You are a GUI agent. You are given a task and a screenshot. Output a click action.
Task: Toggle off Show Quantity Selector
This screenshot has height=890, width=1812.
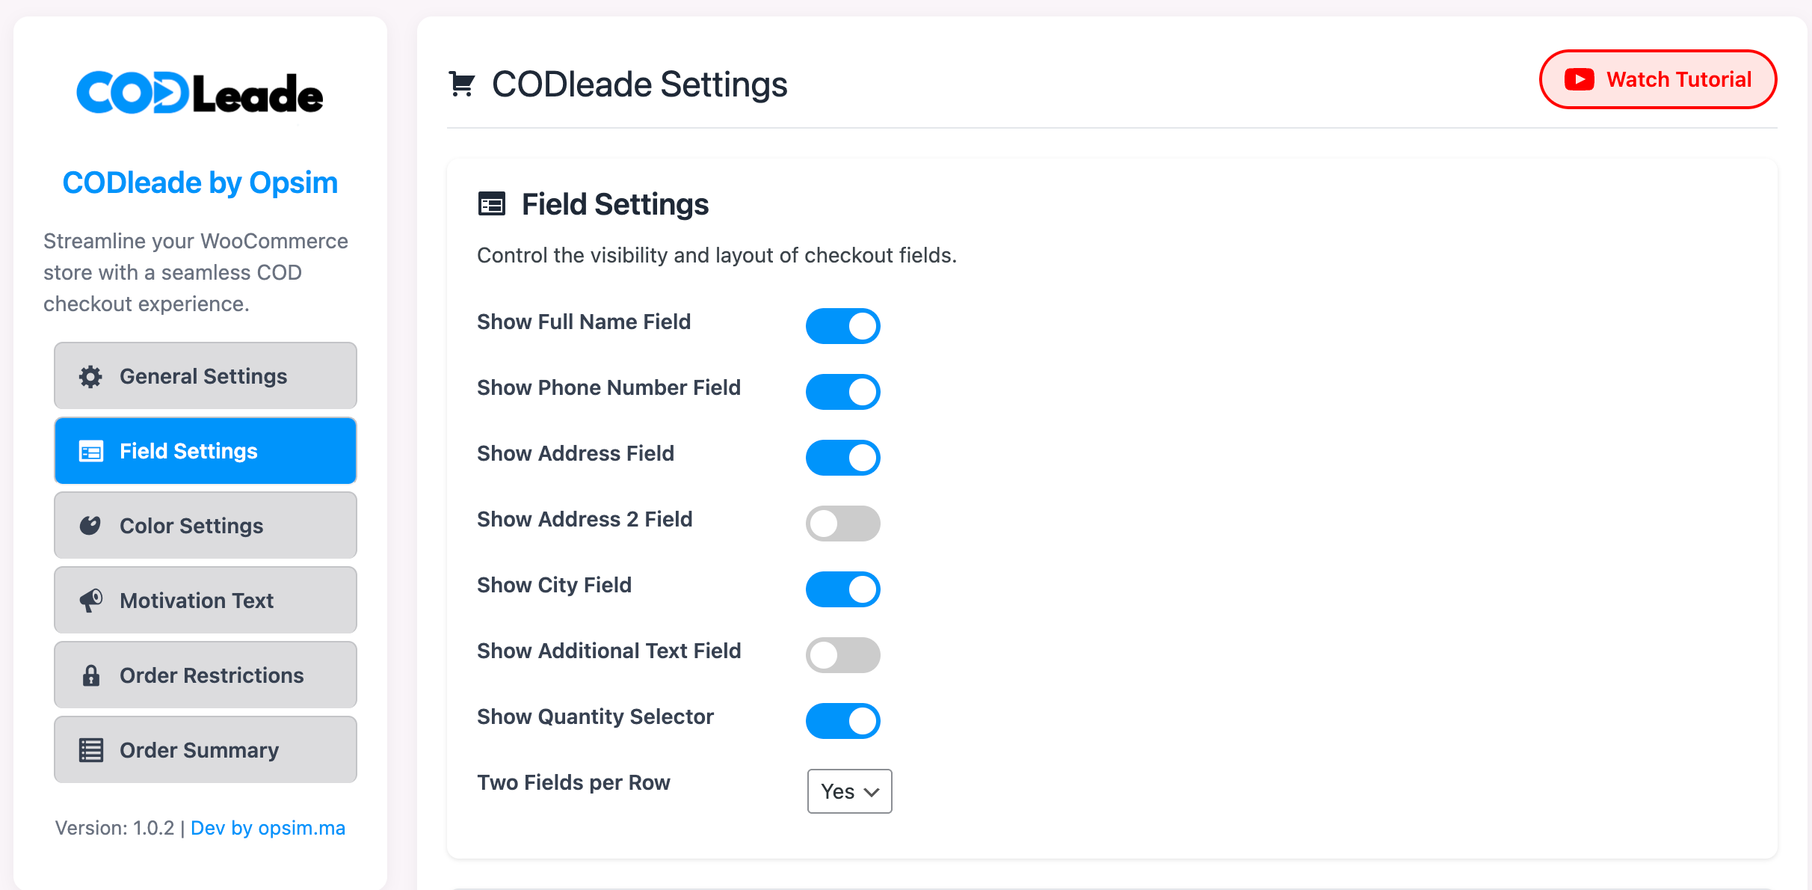(842, 721)
